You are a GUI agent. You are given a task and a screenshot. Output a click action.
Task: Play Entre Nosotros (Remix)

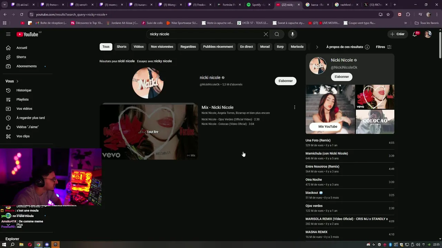pyautogui.click(x=350, y=169)
